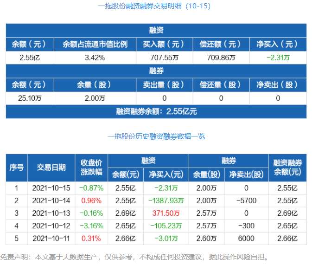Select the -105.23万 net buy cell

(x=166, y=226)
